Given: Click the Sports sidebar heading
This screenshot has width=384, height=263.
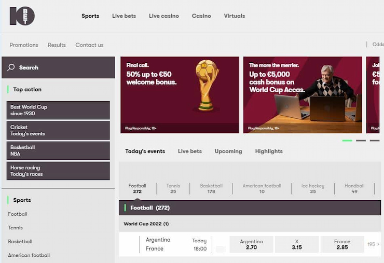Looking at the screenshot, I should click(22, 200).
